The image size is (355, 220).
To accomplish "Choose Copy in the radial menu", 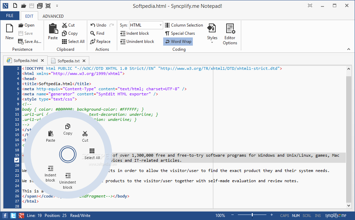I will pyautogui.click(x=68, y=129).
